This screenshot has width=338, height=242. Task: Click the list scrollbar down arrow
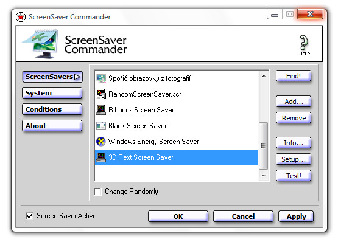tap(264, 176)
